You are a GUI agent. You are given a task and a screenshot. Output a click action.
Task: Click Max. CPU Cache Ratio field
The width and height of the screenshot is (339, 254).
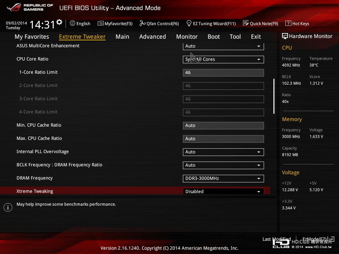pos(223,139)
